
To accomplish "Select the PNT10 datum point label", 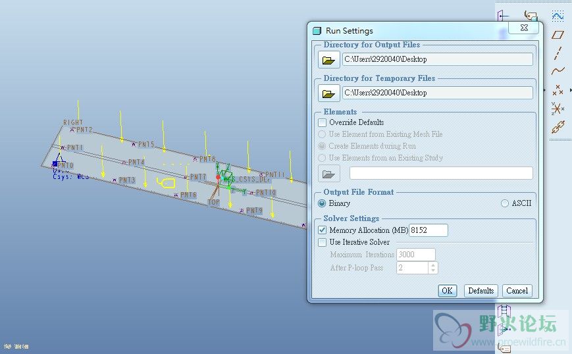I will [x=266, y=192].
